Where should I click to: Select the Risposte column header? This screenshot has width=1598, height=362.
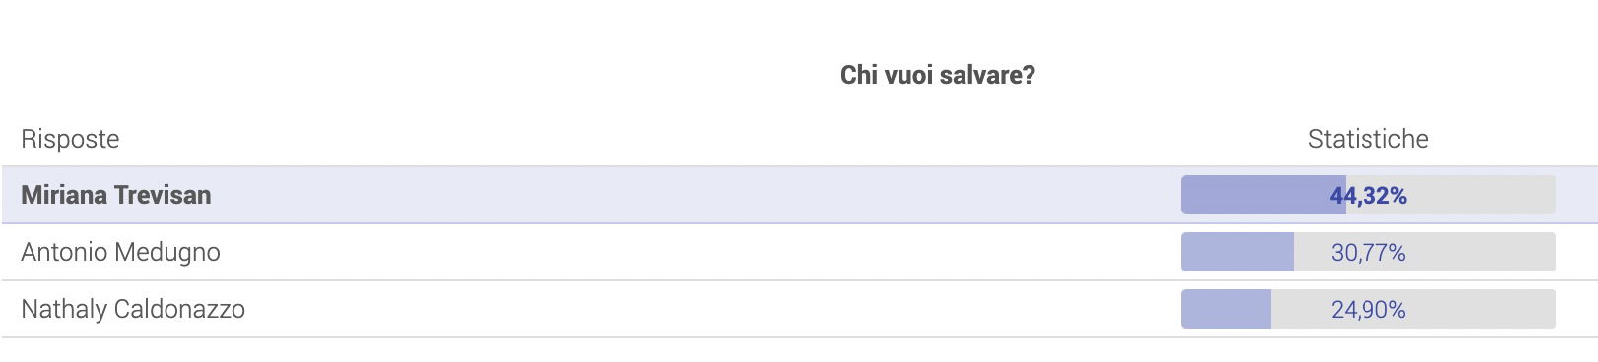tap(70, 139)
